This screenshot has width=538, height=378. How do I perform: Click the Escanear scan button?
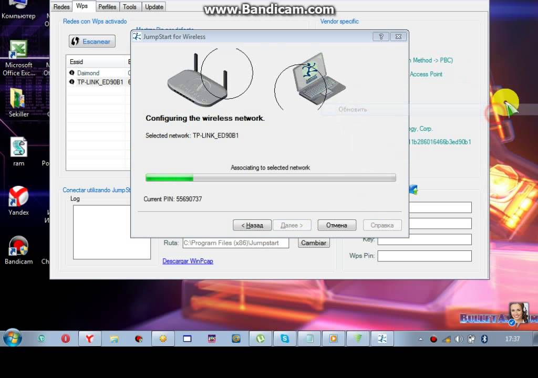click(x=92, y=41)
